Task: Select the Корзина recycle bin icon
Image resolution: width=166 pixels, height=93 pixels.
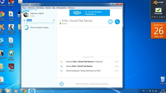Action: click(163, 81)
